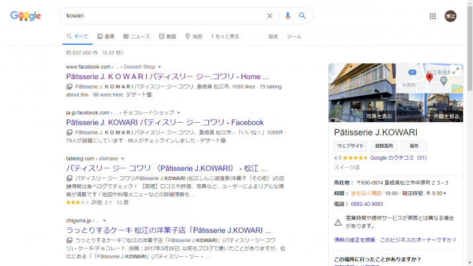Open the Google のクチコミ (51) reviews link
473x266 pixels.
coord(398,158)
